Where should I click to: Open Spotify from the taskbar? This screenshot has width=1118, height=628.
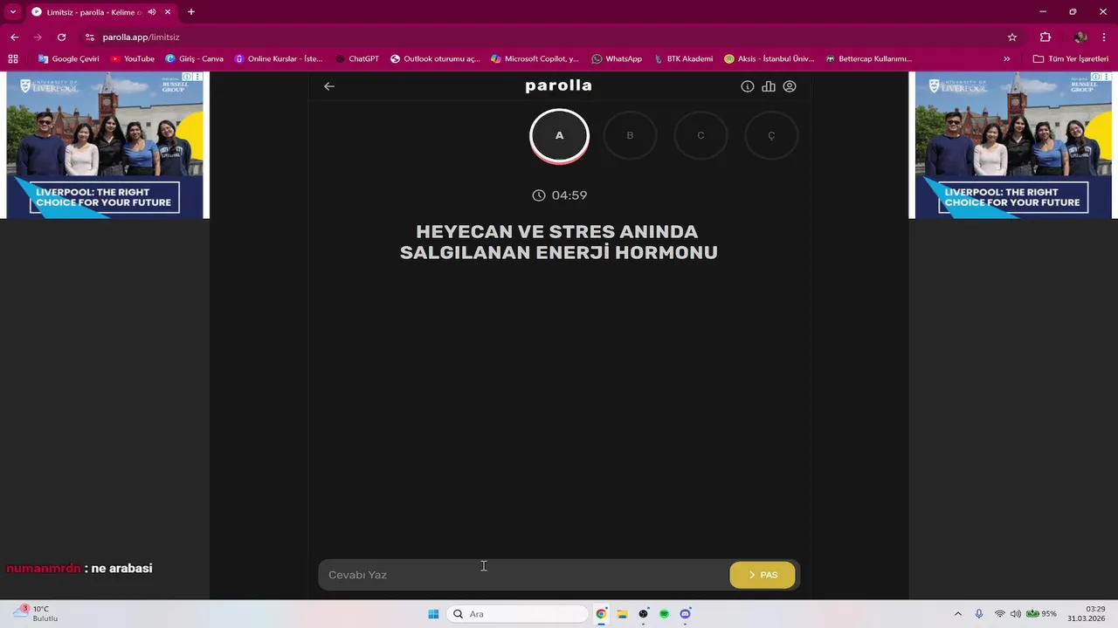664,614
